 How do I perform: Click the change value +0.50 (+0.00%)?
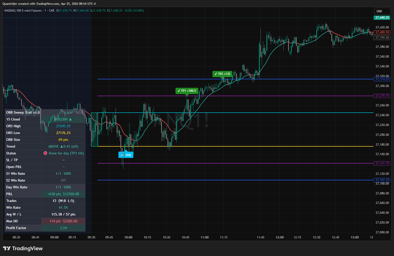point(134,11)
